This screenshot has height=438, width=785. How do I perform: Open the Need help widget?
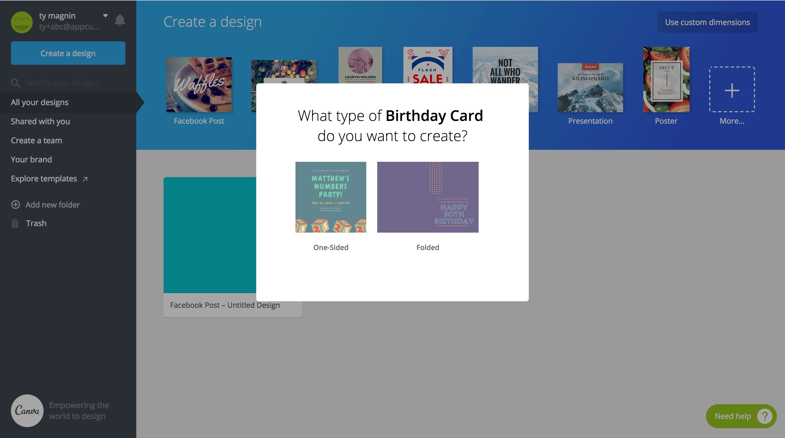[x=741, y=416]
